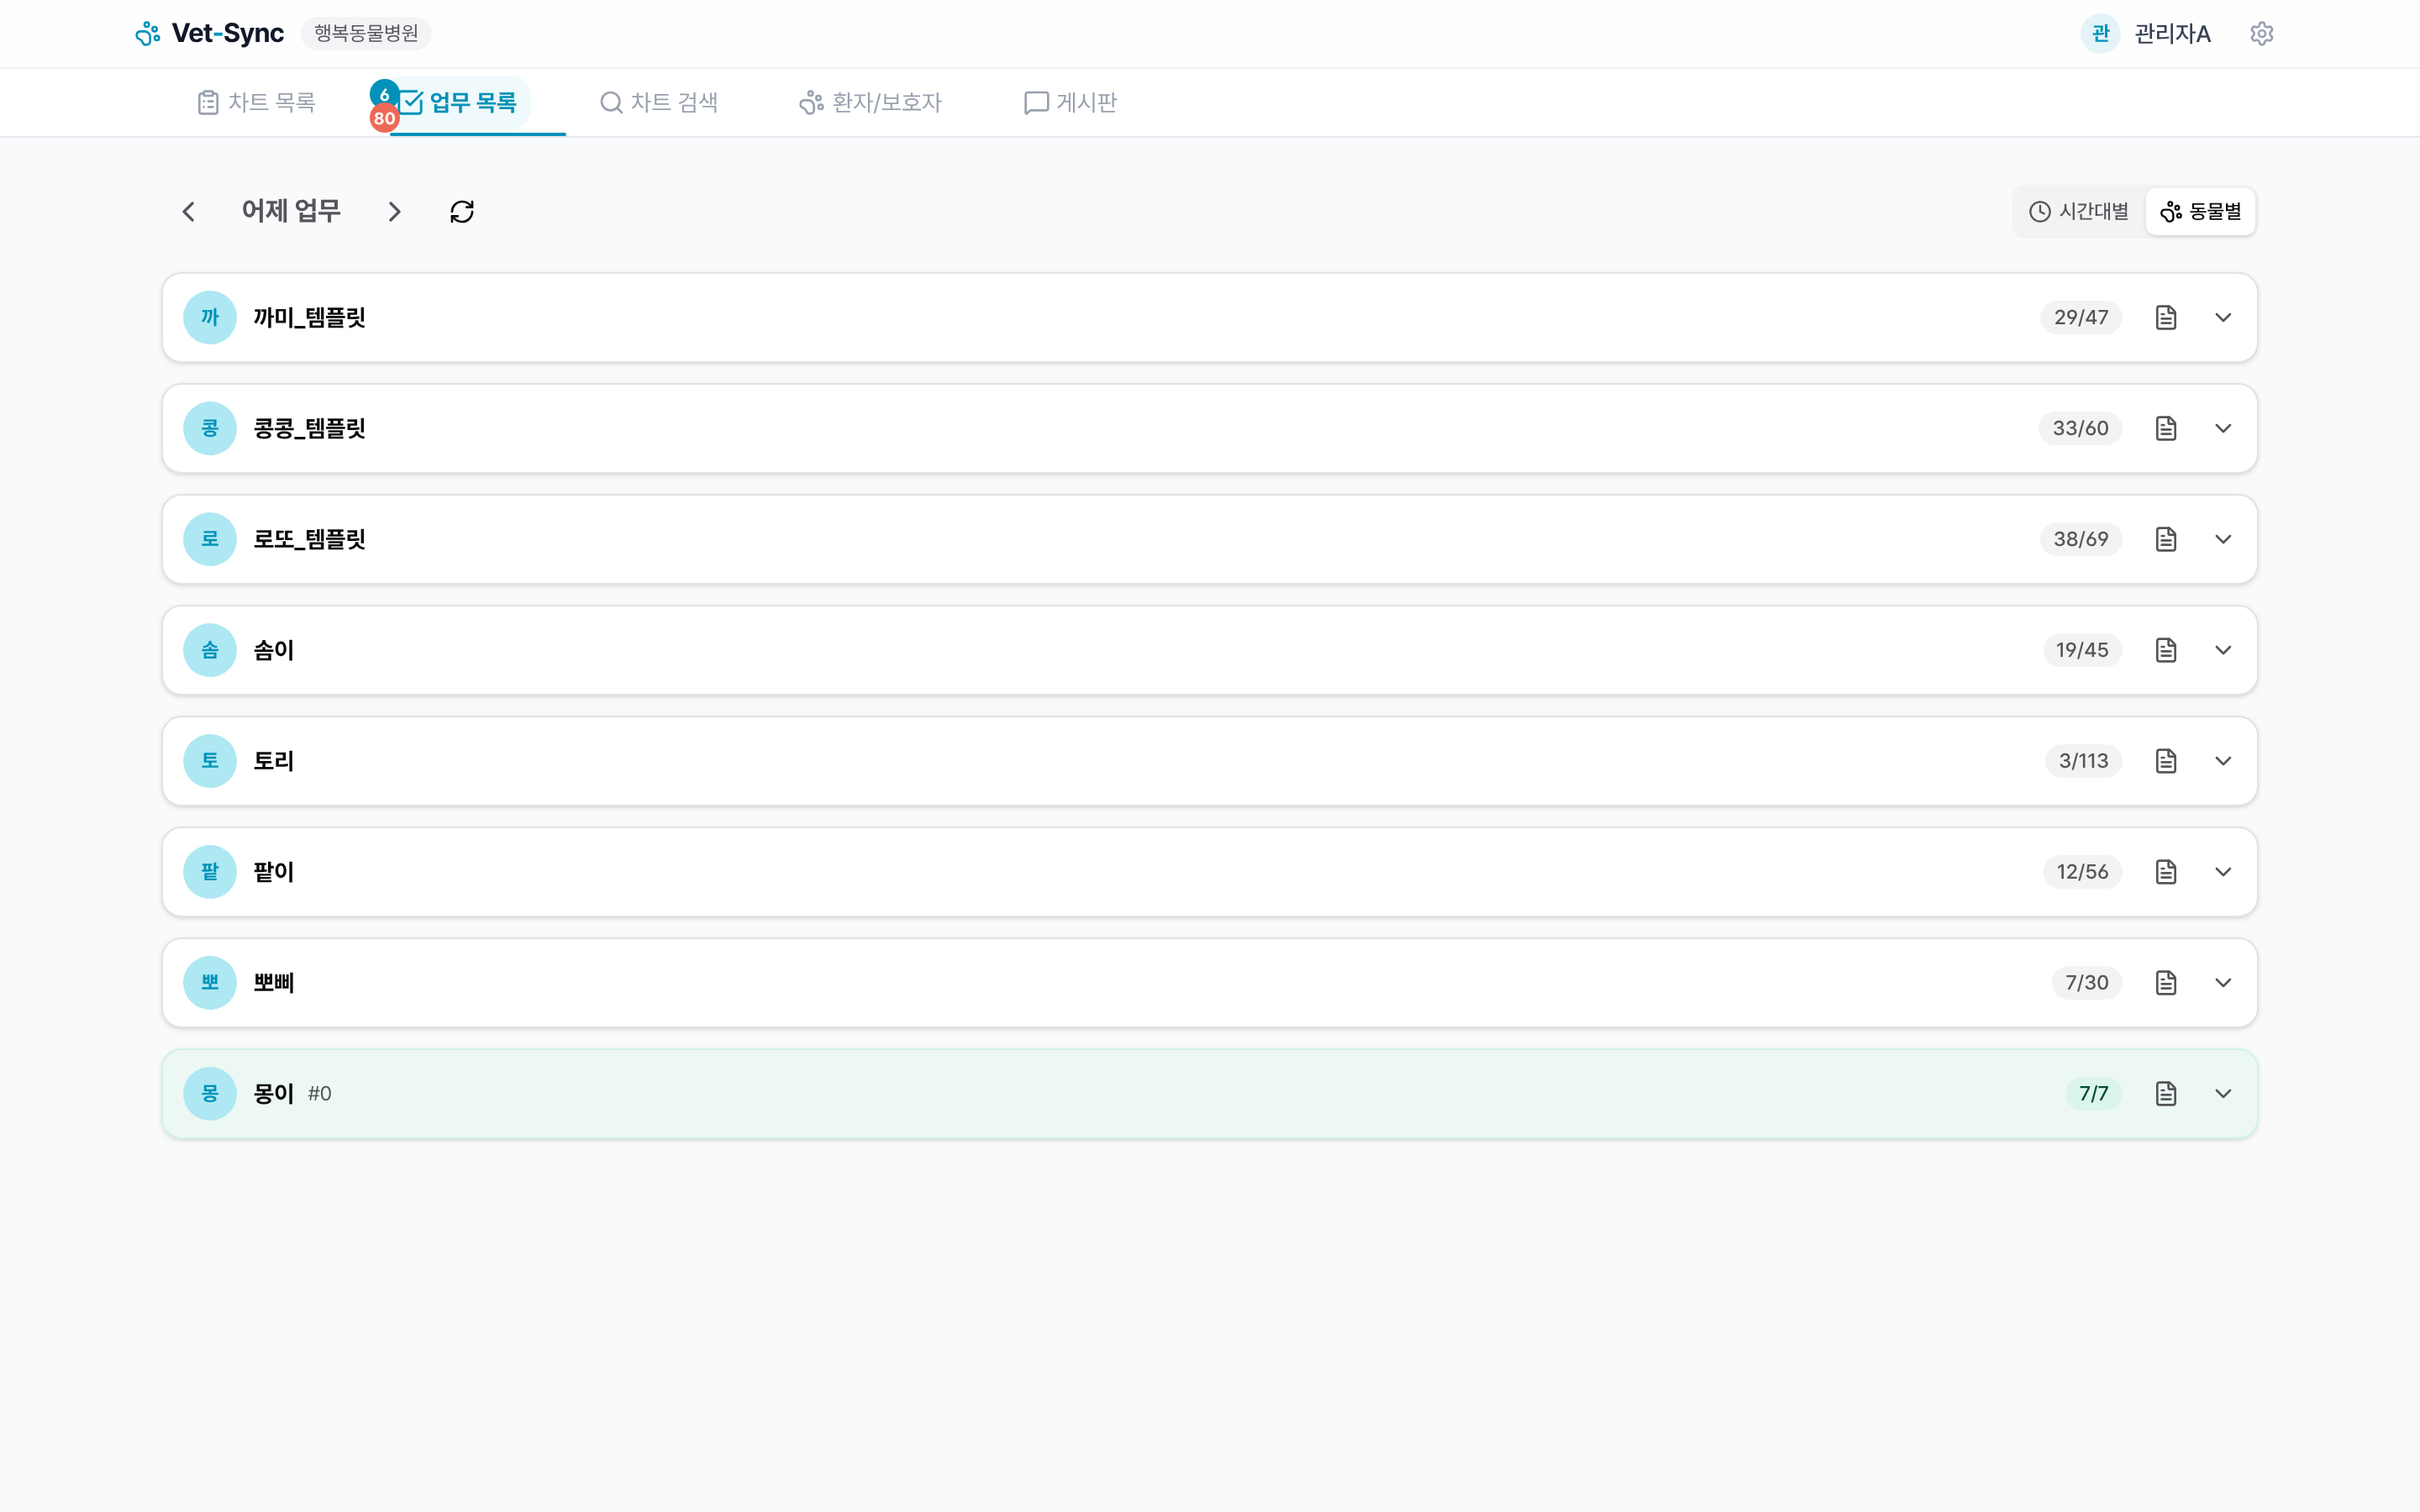Click the 행복동물병원 hospital badge
The width and height of the screenshot is (2420, 1512).
click(x=366, y=34)
